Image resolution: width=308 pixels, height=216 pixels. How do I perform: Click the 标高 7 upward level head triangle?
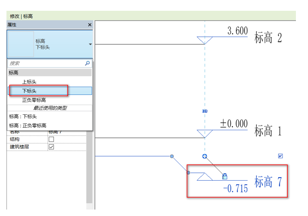pos(204,176)
